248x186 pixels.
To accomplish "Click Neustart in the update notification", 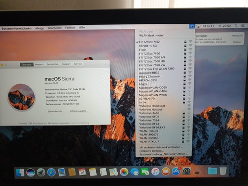I will (237, 36).
